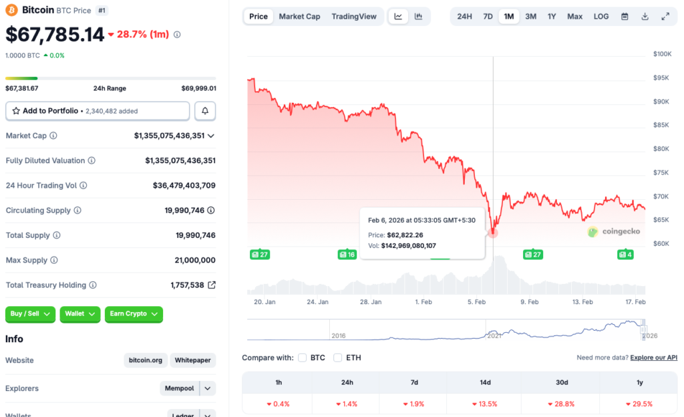Open the Bitcoin Whitepaper link
The height and width of the screenshot is (417, 684).
pyautogui.click(x=192, y=360)
